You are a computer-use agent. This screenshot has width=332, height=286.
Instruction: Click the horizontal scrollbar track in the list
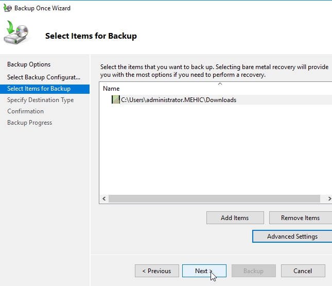(x=216, y=198)
